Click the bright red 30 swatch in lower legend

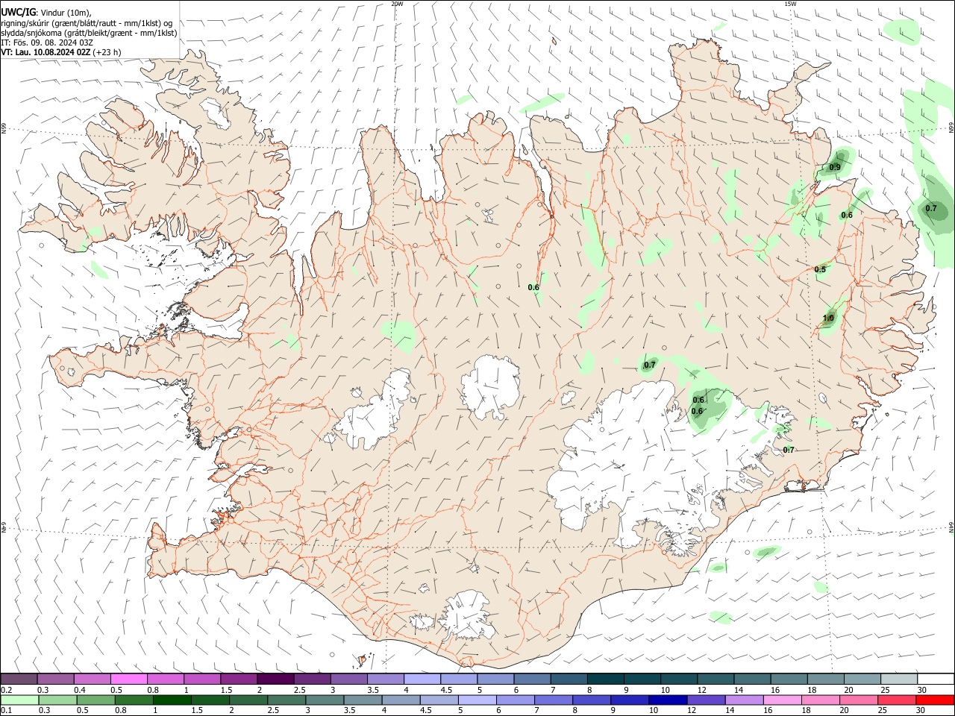pyautogui.click(x=936, y=700)
